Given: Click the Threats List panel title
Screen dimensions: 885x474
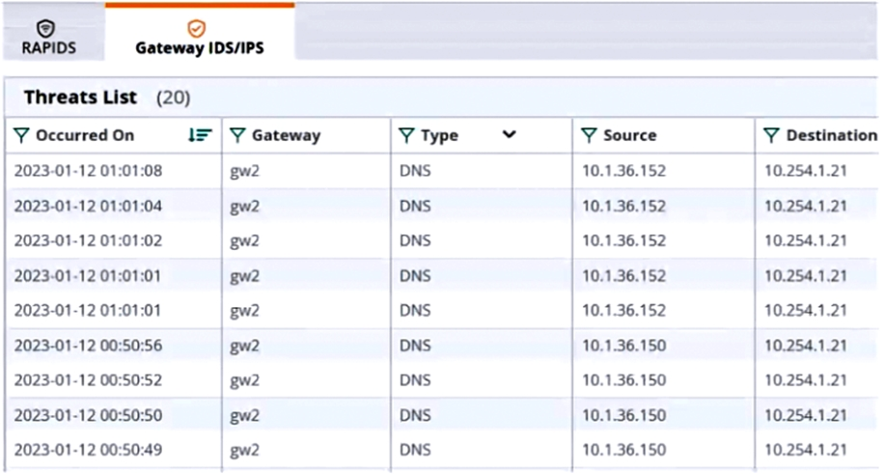Looking at the screenshot, I should (x=80, y=98).
